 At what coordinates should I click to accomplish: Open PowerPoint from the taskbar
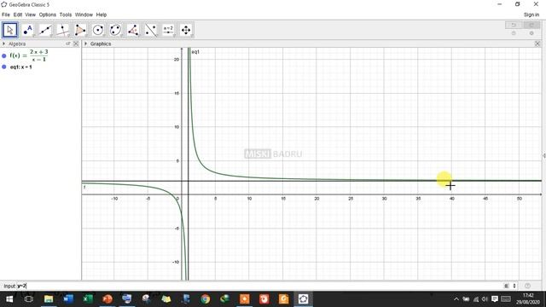click(x=107, y=299)
